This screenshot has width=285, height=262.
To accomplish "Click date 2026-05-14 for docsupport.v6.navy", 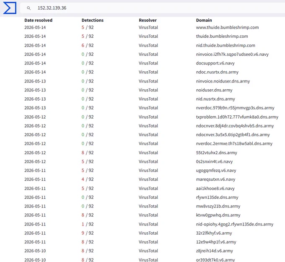I will [x=35, y=63].
